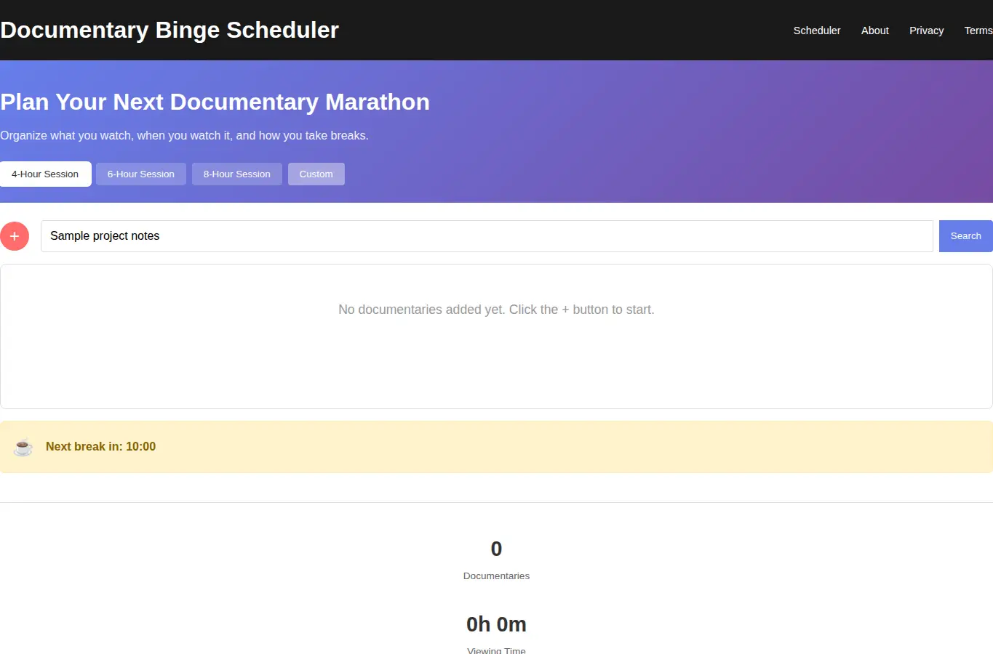Click the 0h 0m viewing time value
Image resolution: width=993 pixels, height=654 pixels.
(496, 624)
